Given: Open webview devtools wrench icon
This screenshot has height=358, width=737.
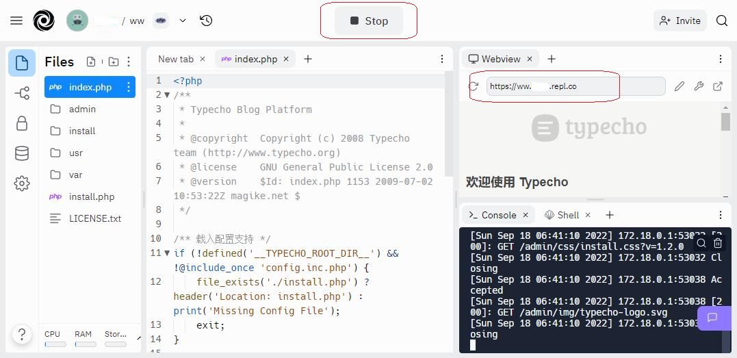Looking at the screenshot, I should coord(699,86).
